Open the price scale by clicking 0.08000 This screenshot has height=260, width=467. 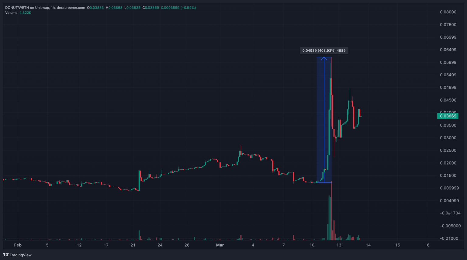point(448,12)
